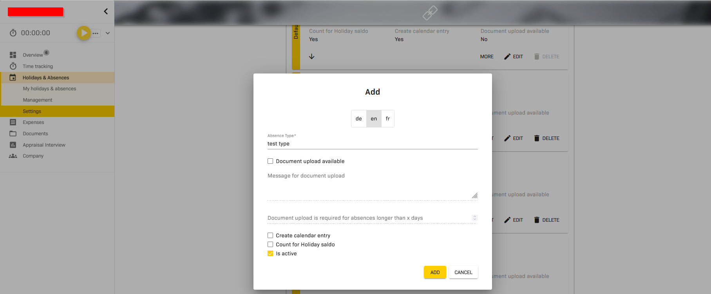Screen dimensions: 711x294
Task: Switch to the de language tab
Action: pos(358,119)
